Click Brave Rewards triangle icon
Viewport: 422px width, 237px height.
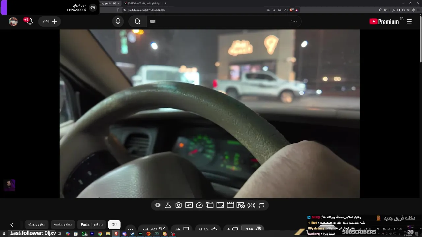coord(296,10)
